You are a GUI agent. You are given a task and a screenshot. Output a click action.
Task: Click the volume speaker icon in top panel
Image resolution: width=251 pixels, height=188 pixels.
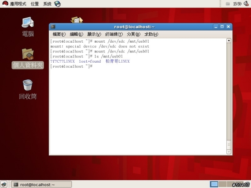246,4
